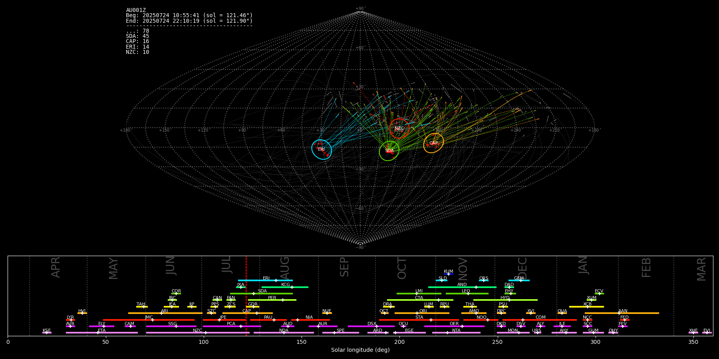Viewport: 719px width, 359px height.
Task: Click the 'ERI: 14' count in the legend
Action: (x=137, y=47)
